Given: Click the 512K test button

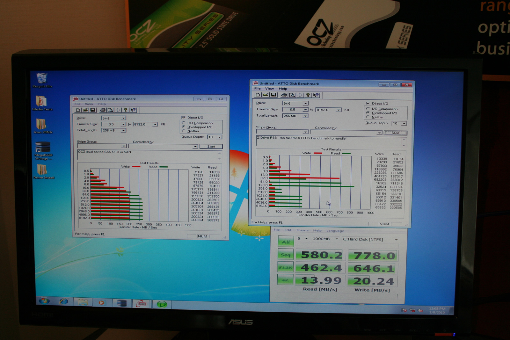Looking at the screenshot, I should [286, 267].
